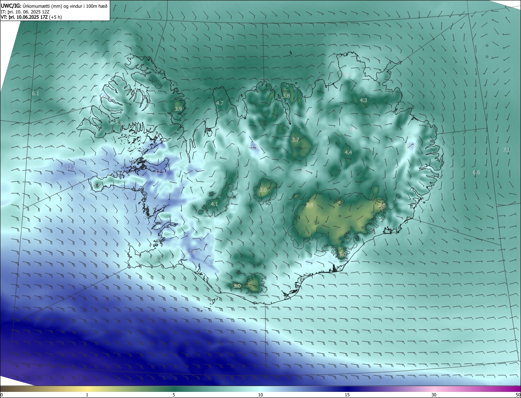This screenshot has width=521, height=398.
Task: Click the '15' tick on the color scale
Action: (x=347, y=395)
